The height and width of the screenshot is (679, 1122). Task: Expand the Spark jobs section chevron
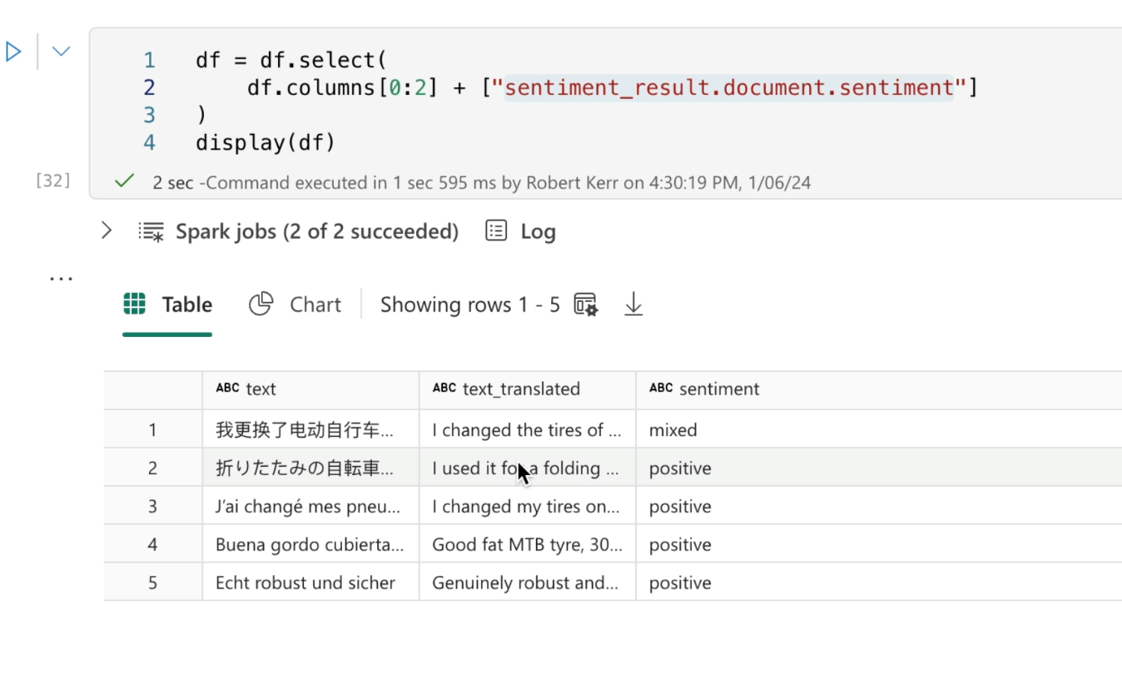click(x=107, y=230)
